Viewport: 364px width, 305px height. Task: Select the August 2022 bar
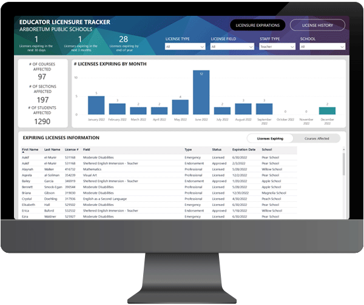243,109
